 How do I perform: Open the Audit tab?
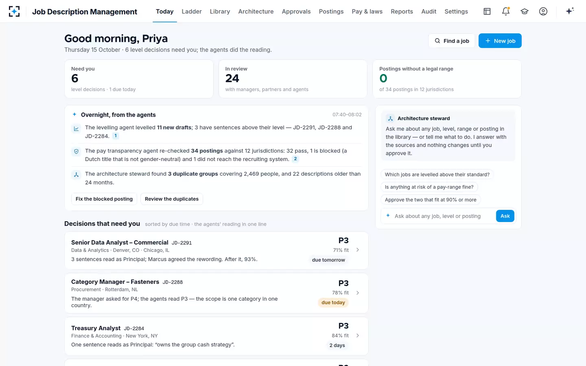429,11
